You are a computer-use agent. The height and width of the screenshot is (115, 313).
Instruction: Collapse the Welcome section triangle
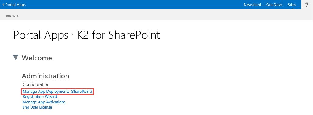point(15,58)
